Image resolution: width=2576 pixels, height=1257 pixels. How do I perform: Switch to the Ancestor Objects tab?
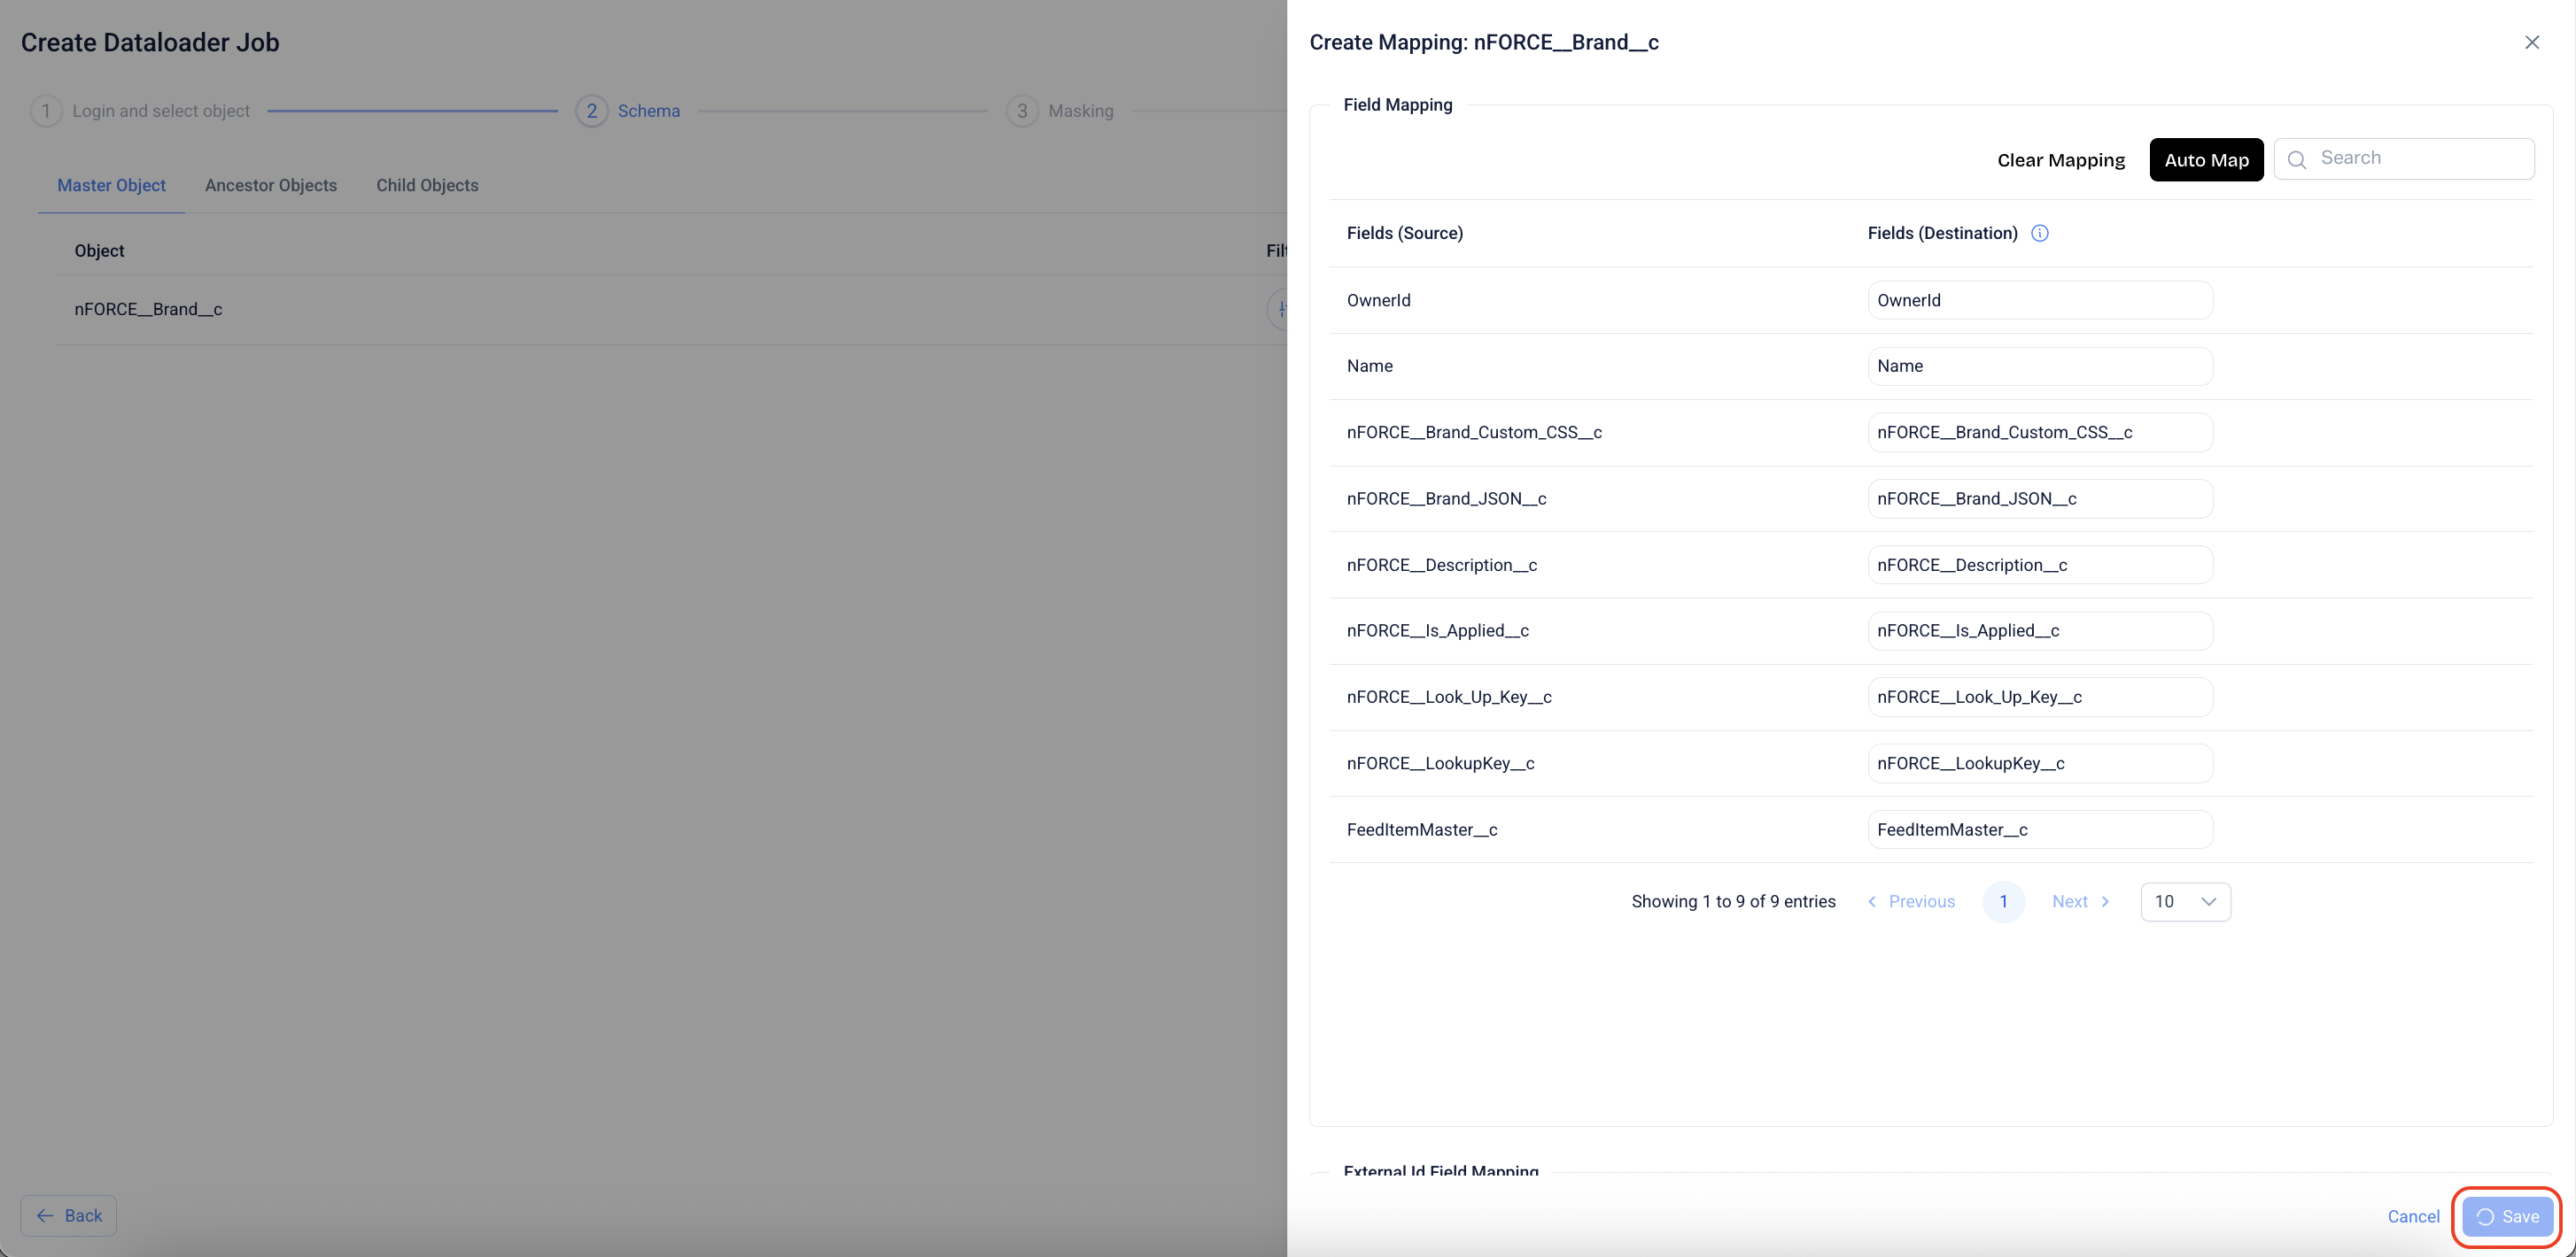(271, 185)
